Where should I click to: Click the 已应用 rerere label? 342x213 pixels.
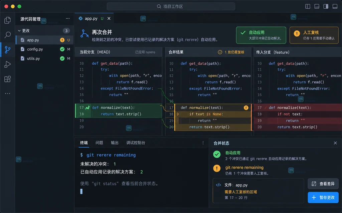[145, 52]
